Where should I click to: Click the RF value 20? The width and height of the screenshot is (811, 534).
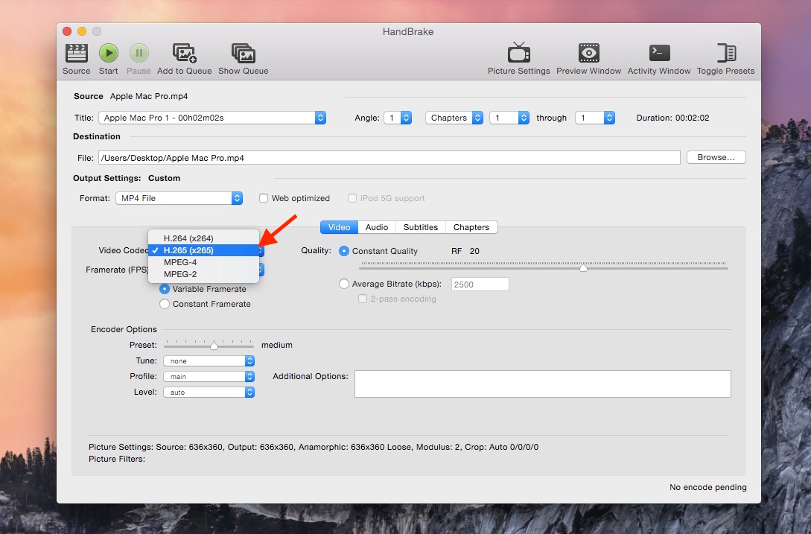point(474,251)
